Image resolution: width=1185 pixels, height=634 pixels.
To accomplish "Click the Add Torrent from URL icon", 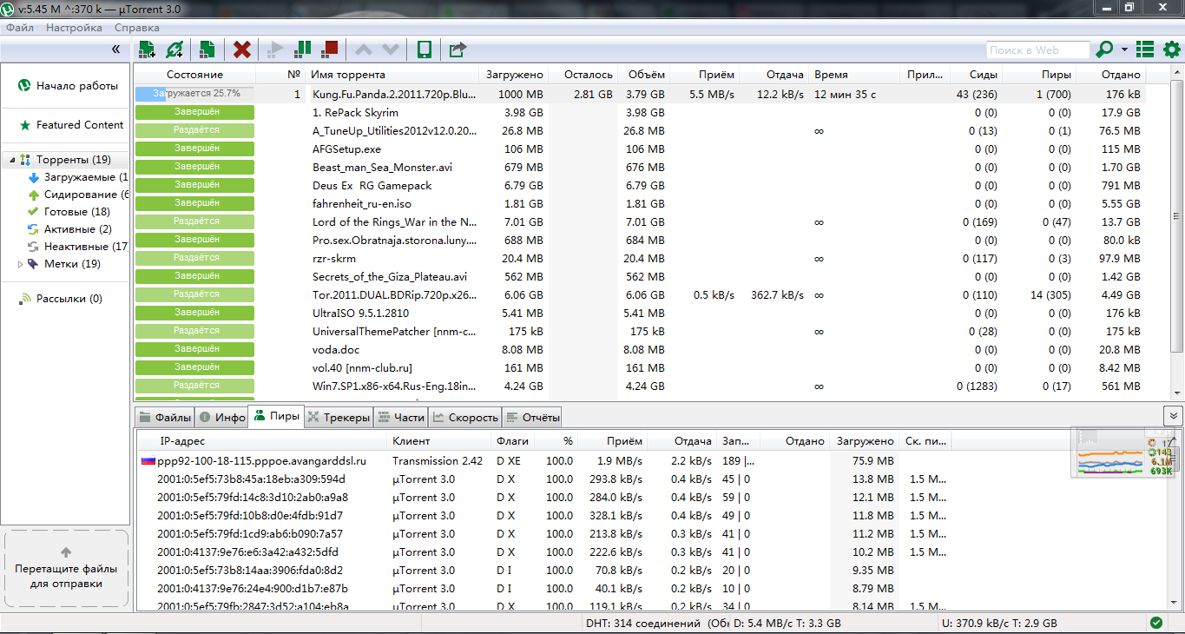I will tap(174, 50).
